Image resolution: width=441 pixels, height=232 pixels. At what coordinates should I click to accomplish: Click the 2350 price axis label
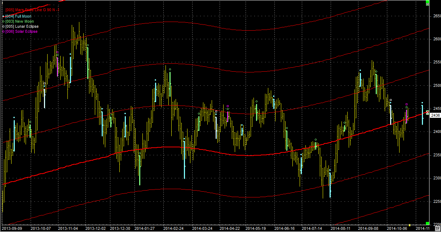click(436, 155)
